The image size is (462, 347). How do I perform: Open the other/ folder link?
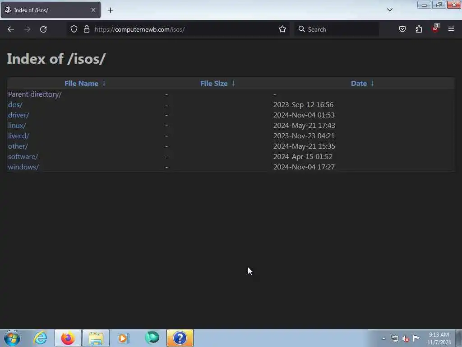tap(18, 146)
